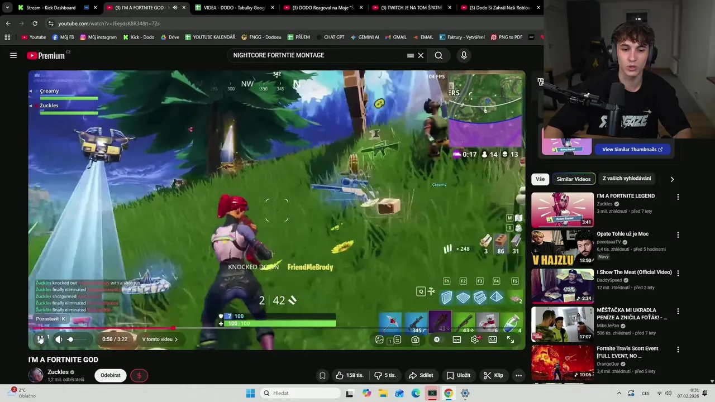
Task: Open 'Opate Tohle už je Moc' video title
Action: point(622,234)
